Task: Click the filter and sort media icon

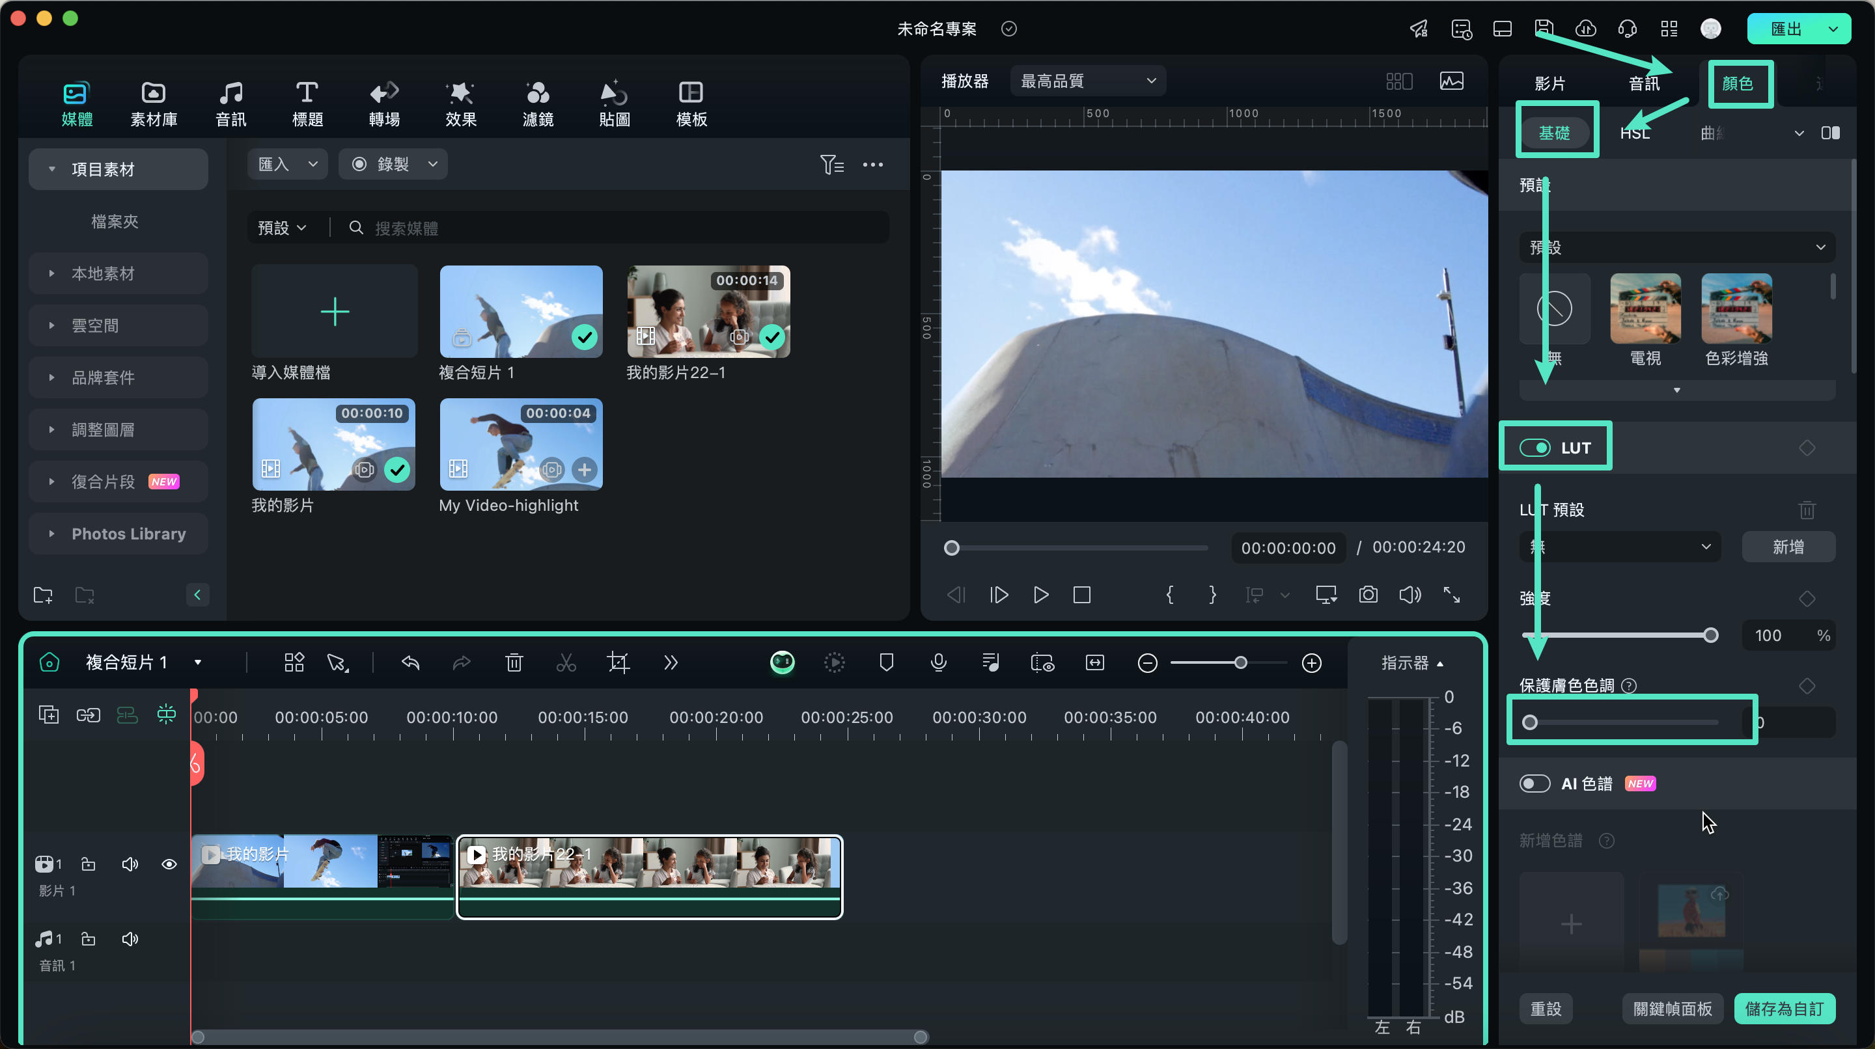Action: 832,165
